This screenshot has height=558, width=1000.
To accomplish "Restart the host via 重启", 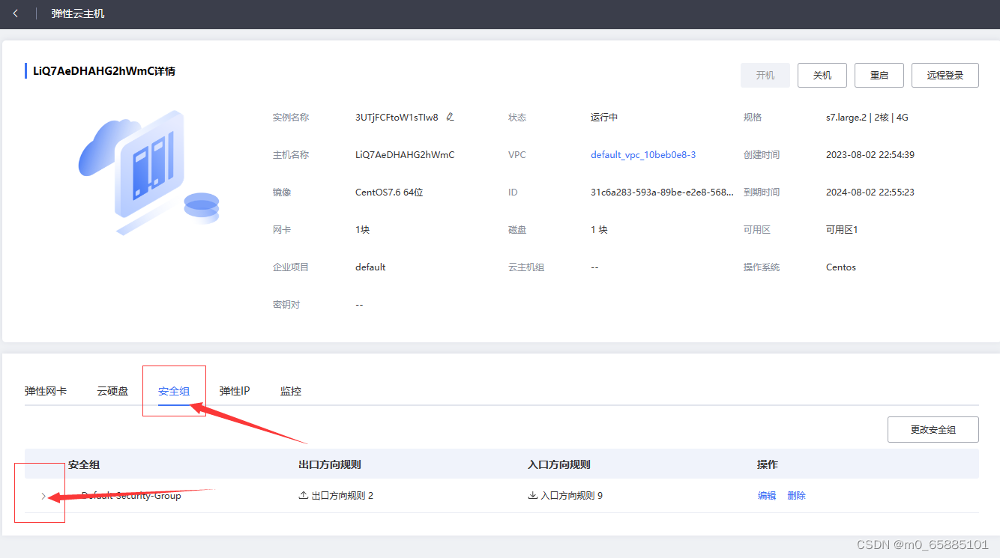I will [879, 76].
